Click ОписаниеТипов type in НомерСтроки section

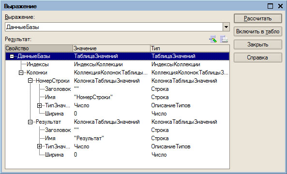tap(171, 105)
